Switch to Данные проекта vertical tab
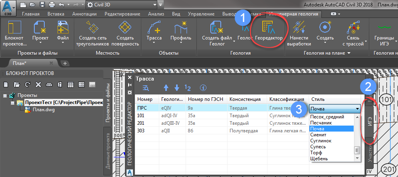Image resolution: width=398 pixels, height=177 pixels. [x=108, y=151]
